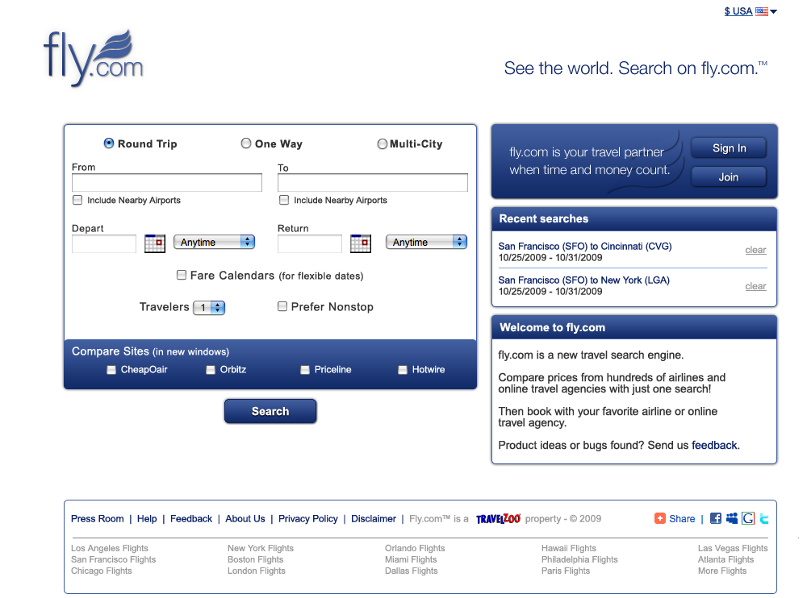This screenshot has height=598, width=807.
Task: Open Disclaimer footer link
Action: coord(374,519)
